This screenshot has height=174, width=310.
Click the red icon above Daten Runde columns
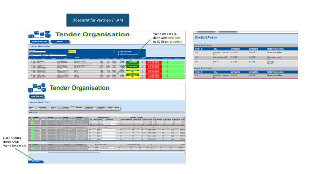(154, 117)
